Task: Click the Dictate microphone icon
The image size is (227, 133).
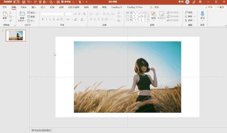Action: pyautogui.click(x=202, y=14)
